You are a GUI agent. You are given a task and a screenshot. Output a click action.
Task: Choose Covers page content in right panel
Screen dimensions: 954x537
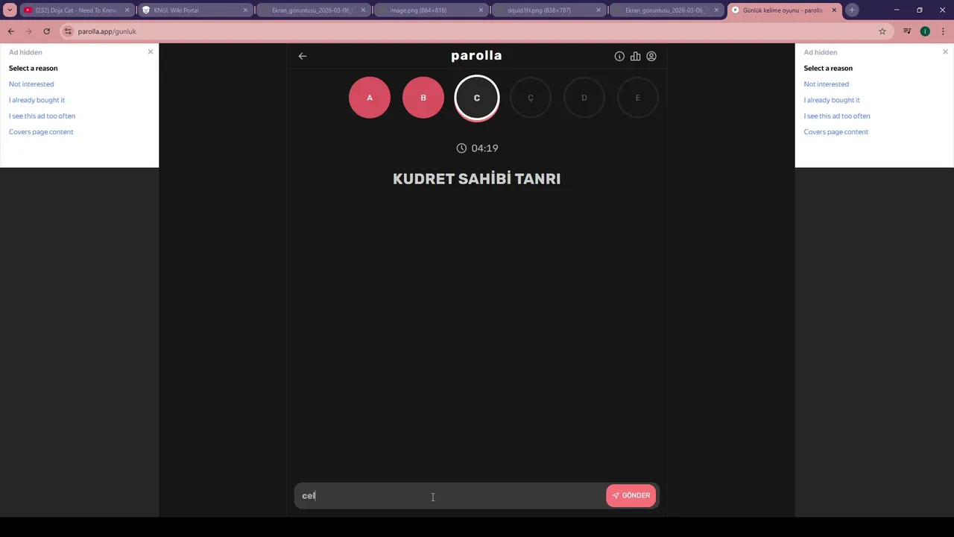pos(836,132)
